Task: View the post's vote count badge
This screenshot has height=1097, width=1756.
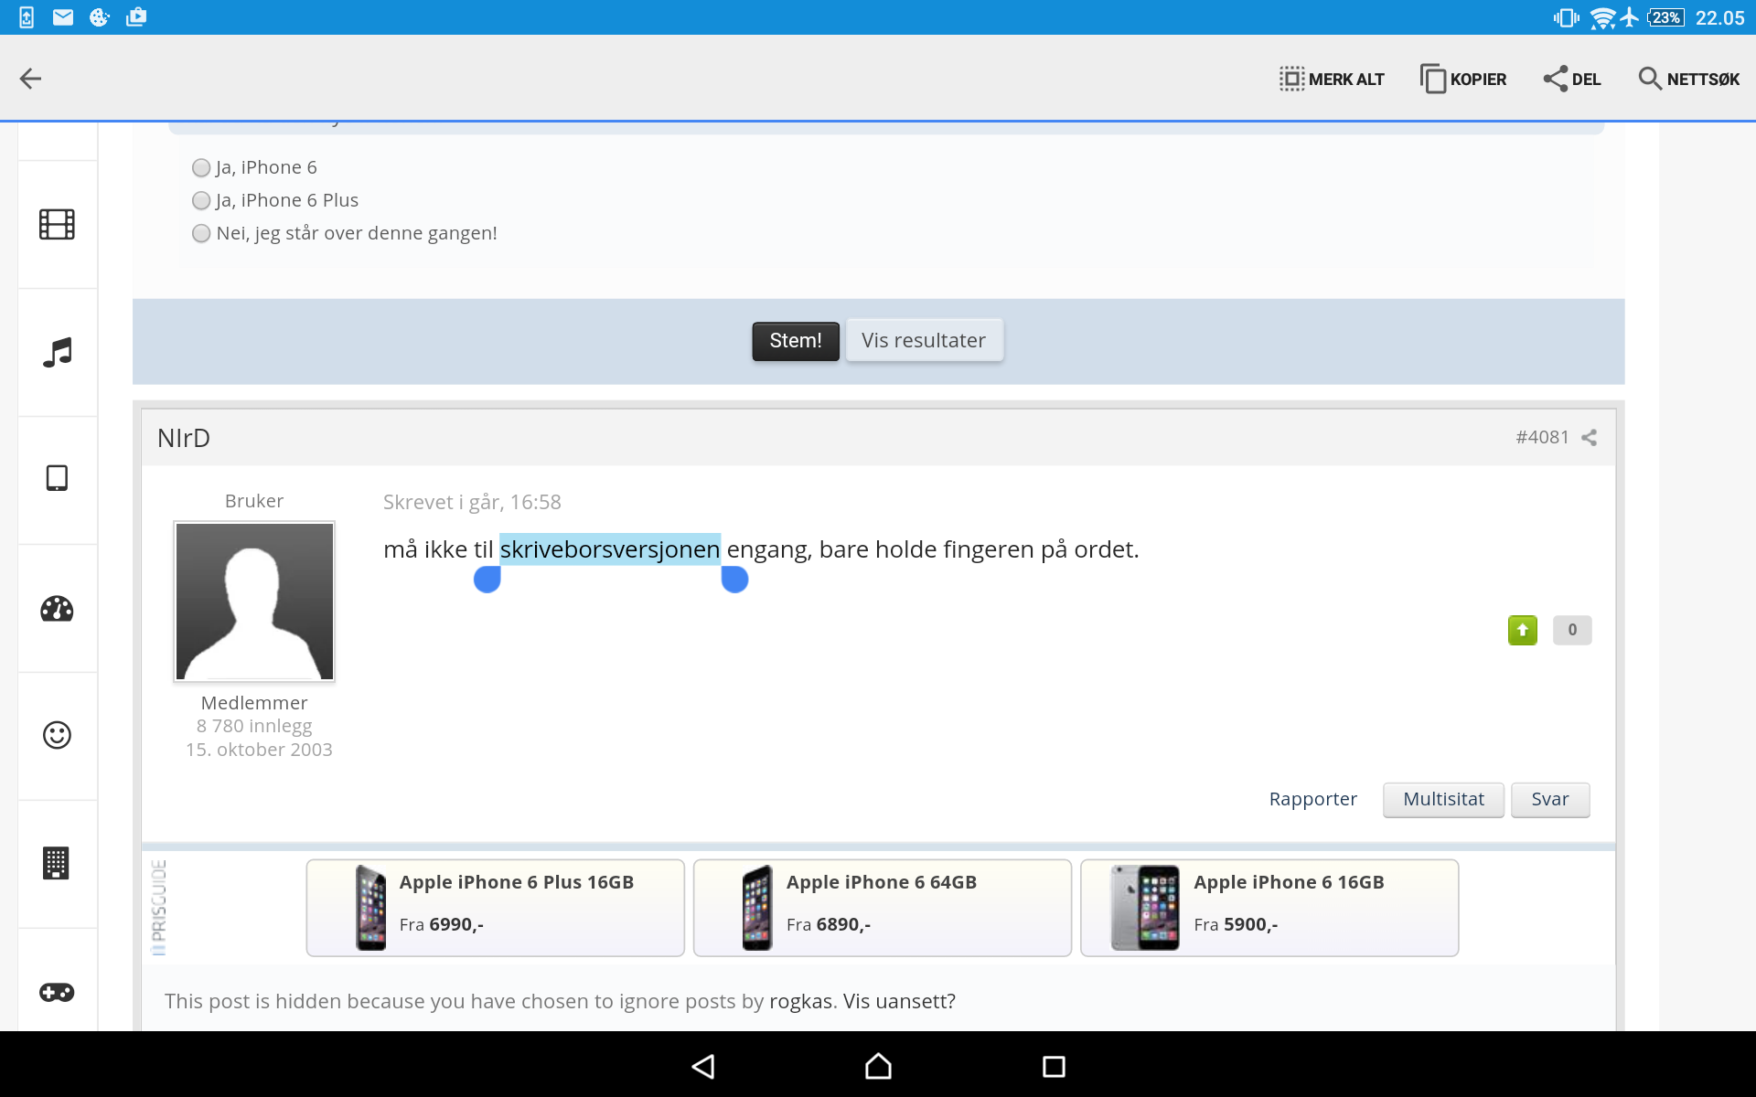Action: [1572, 630]
